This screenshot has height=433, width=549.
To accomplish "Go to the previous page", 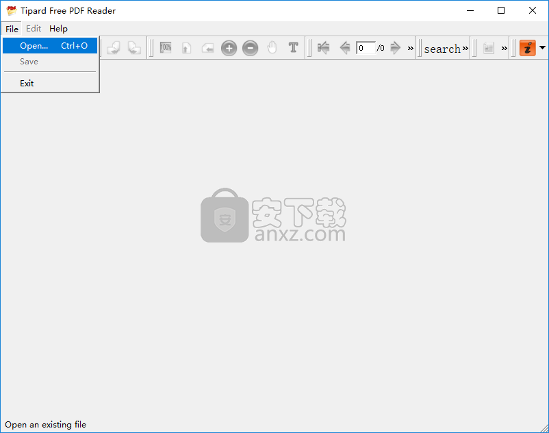I will pyautogui.click(x=345, y=48).
